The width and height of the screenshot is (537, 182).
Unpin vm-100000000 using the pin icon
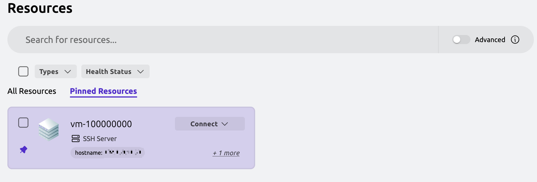pyautogui.click(x=23, y=150)
